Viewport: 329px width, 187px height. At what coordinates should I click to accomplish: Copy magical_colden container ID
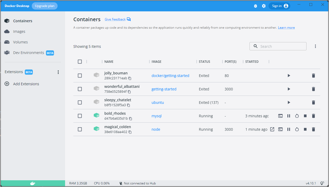coord(130,132)
